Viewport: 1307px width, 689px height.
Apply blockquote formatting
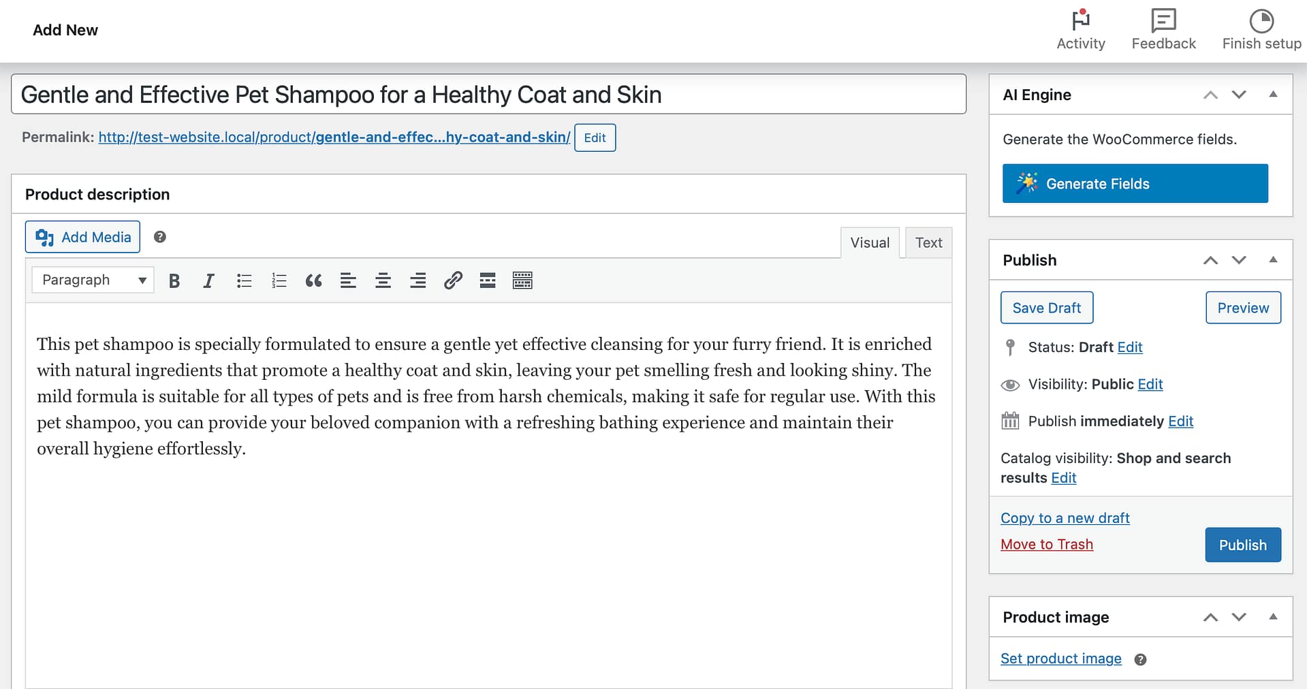(313, 281)
